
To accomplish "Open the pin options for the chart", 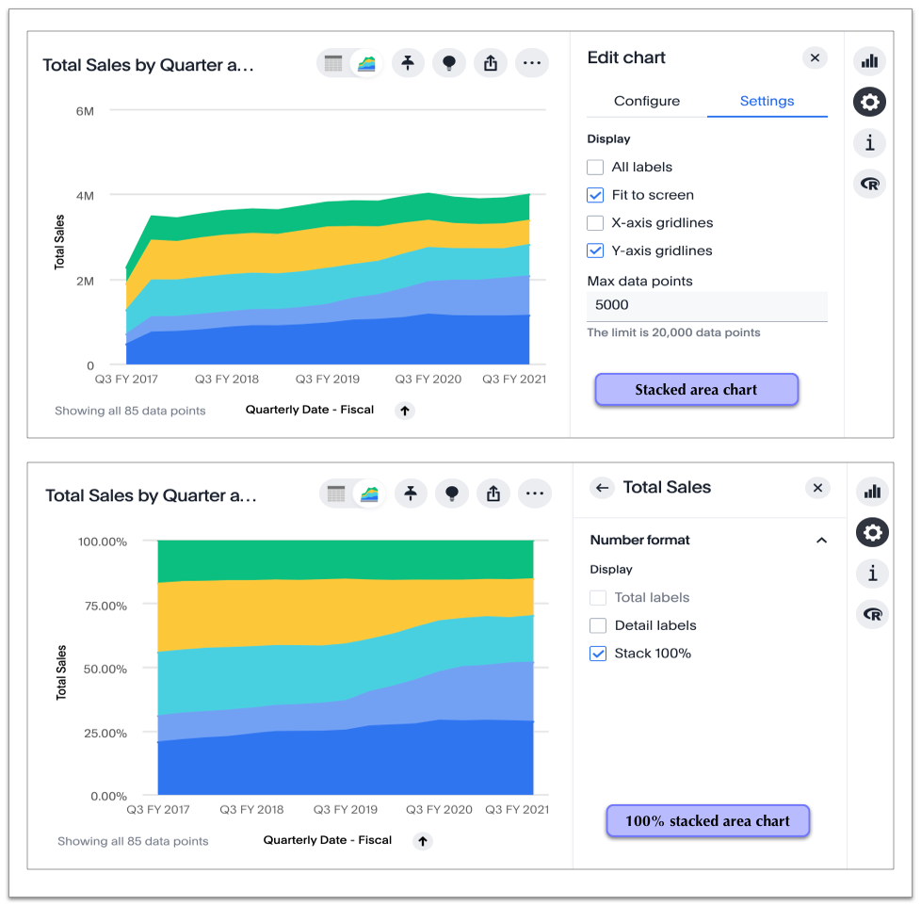I will click(408, 62).
